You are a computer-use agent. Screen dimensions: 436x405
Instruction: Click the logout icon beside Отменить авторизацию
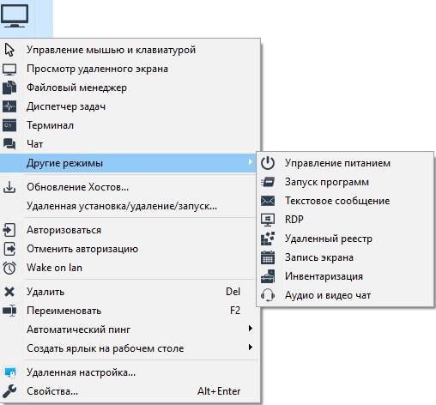point(10,249)
